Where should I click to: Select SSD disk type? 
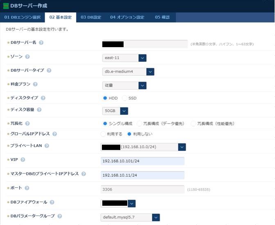click(124, 98)
